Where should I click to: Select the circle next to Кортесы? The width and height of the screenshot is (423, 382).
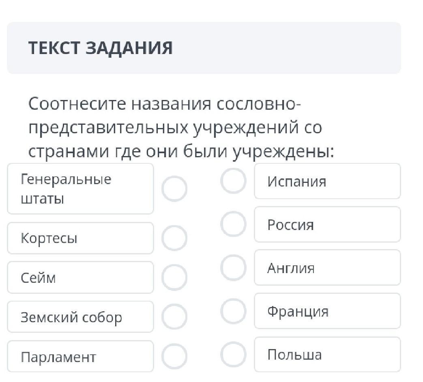tap(174, 238)
